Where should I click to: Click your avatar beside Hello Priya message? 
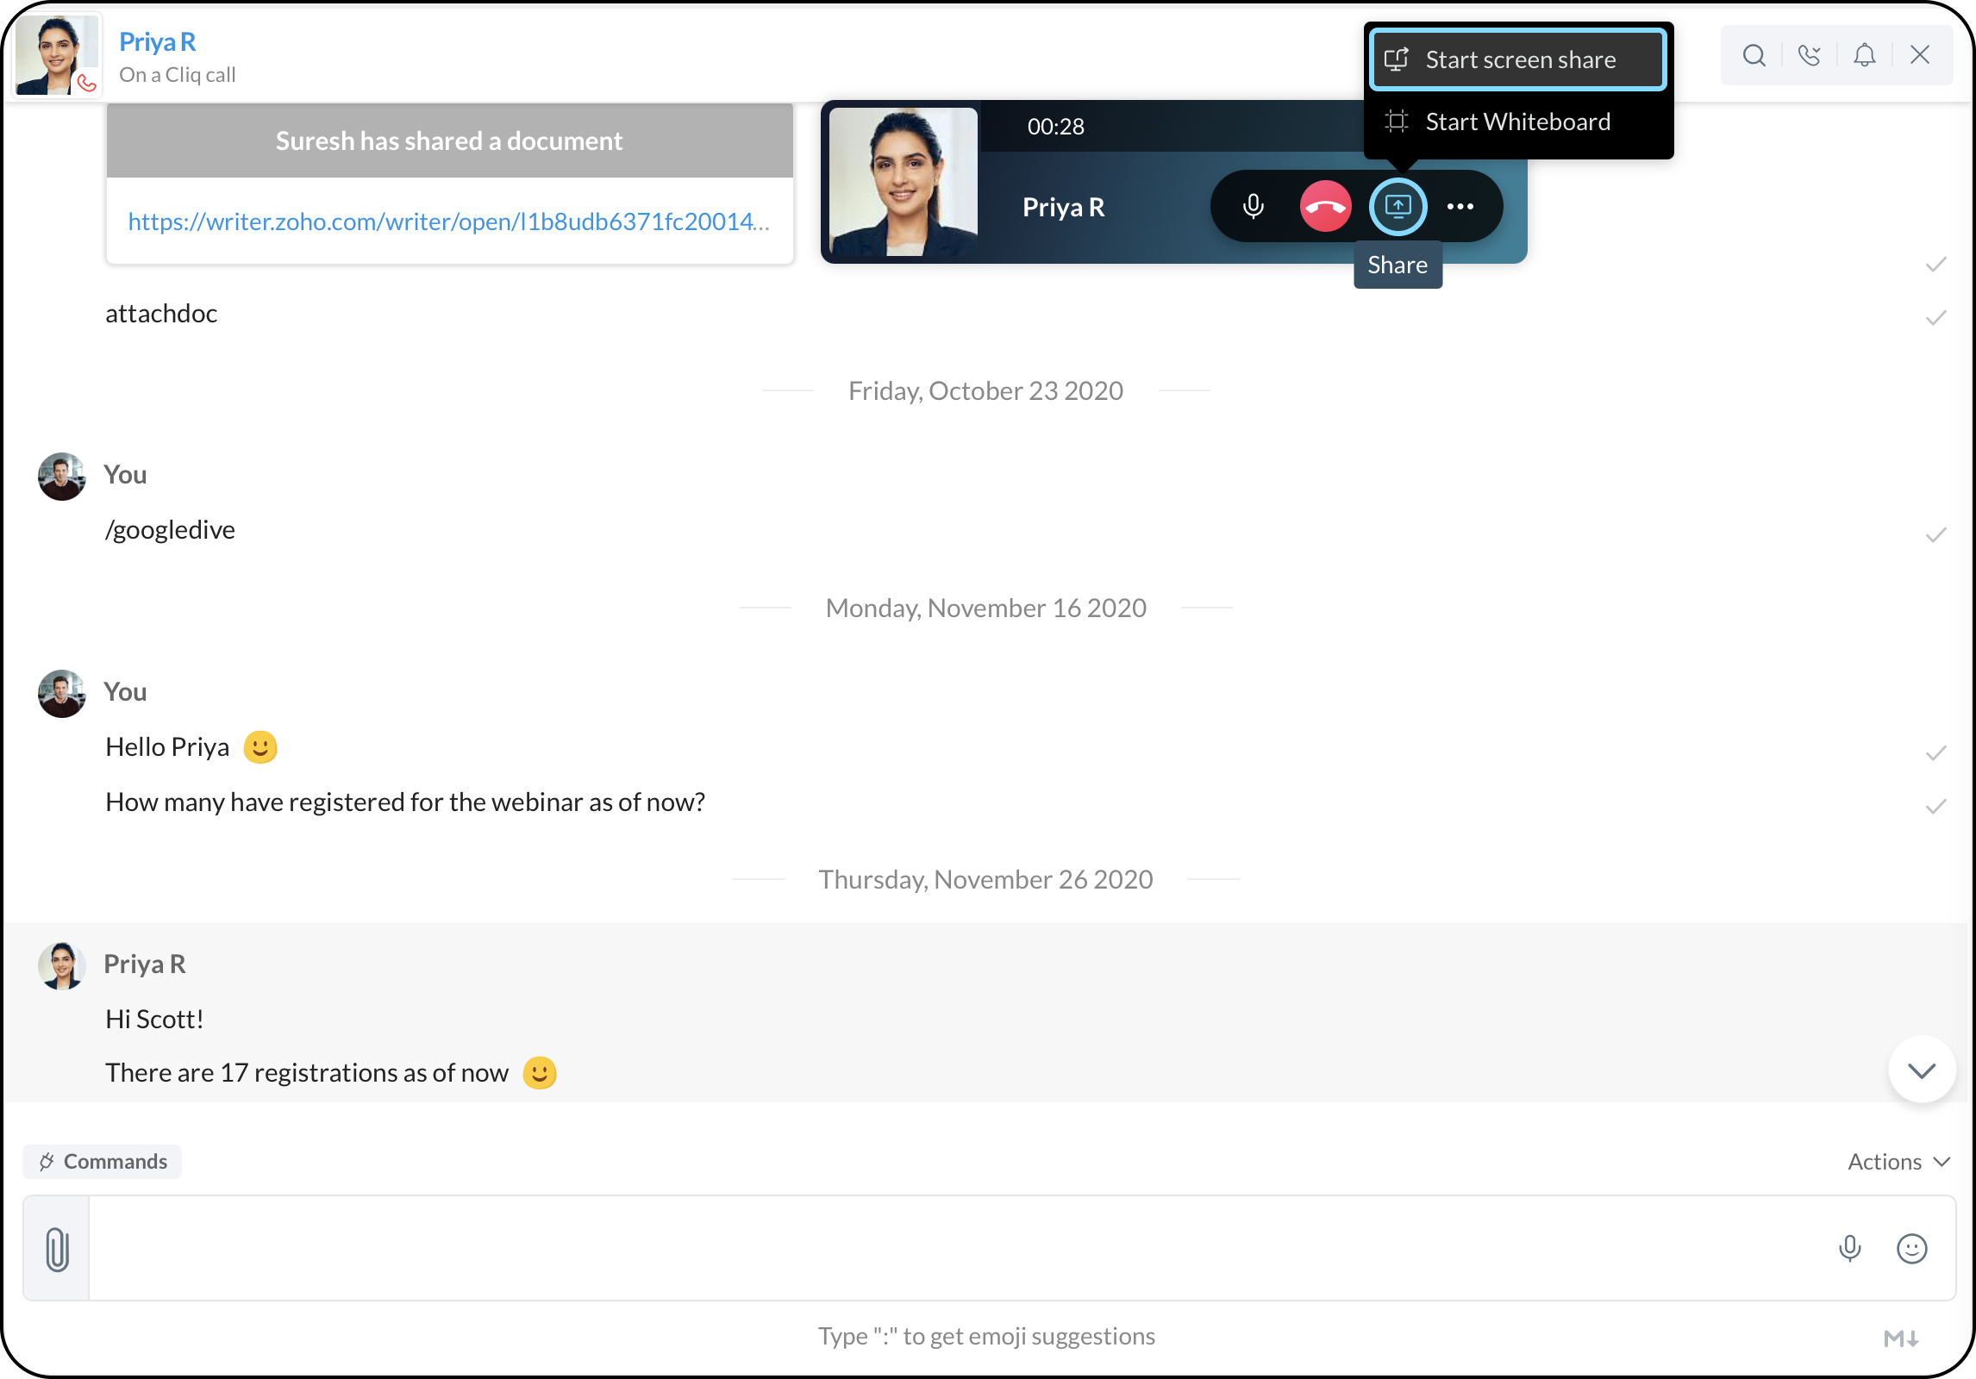pyautogui.click(x=61, y=693)
